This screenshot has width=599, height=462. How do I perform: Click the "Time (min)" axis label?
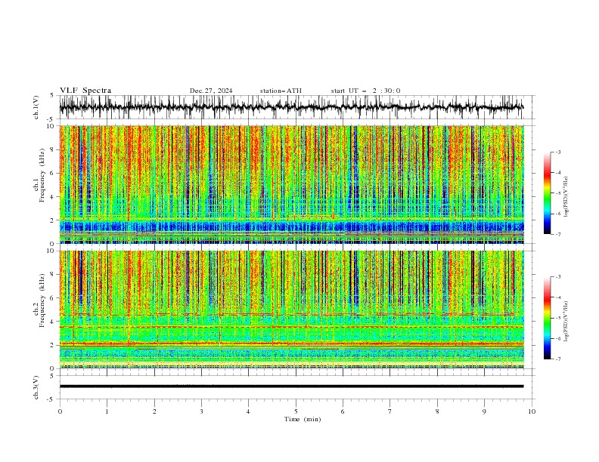click(303, 419)
